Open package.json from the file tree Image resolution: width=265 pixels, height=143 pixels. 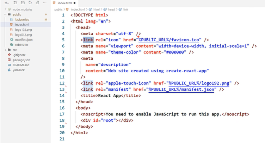tap(21, 60)
